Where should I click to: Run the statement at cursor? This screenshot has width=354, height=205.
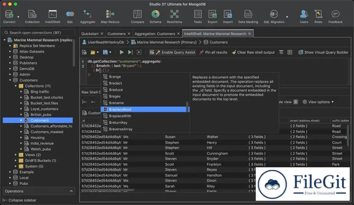pos(130,53)
